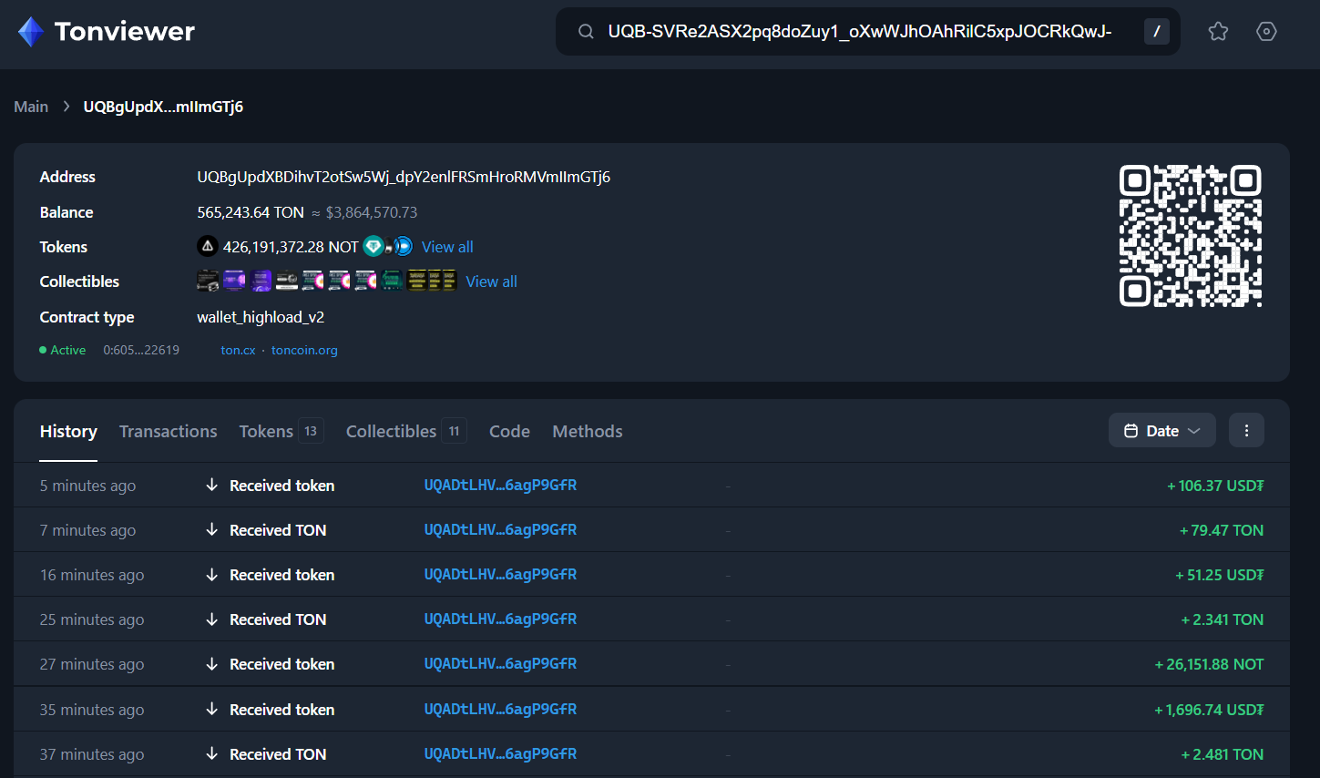Switch to the Code tab
This screenshot has height=778, width=1320.
[509, 431]
